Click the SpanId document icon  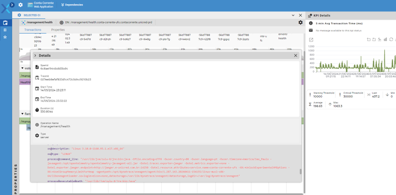click(x=37, y=67)
